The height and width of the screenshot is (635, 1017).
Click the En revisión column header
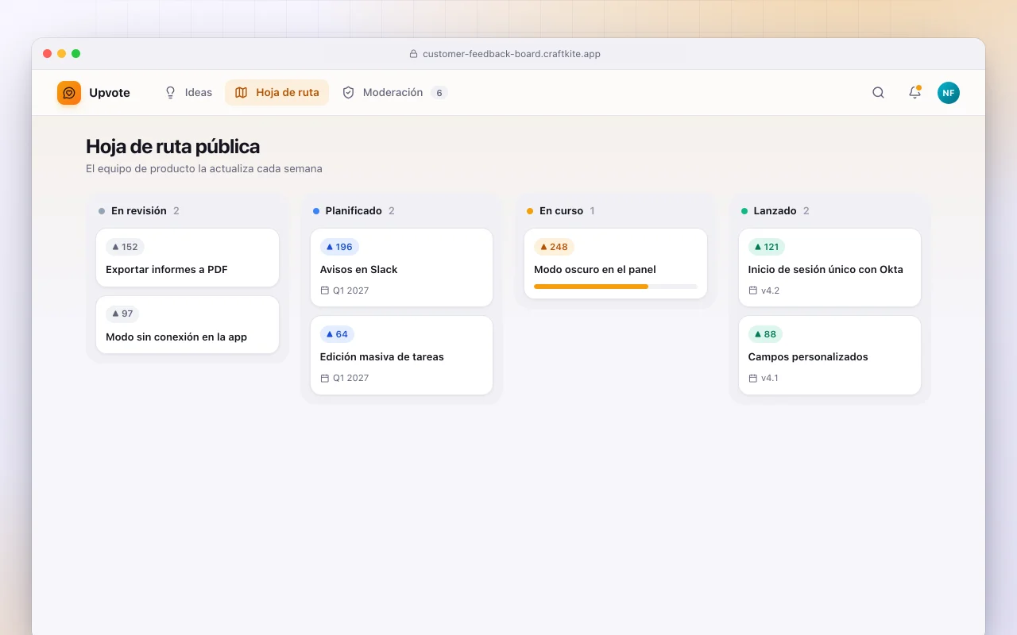coord(139,210)
